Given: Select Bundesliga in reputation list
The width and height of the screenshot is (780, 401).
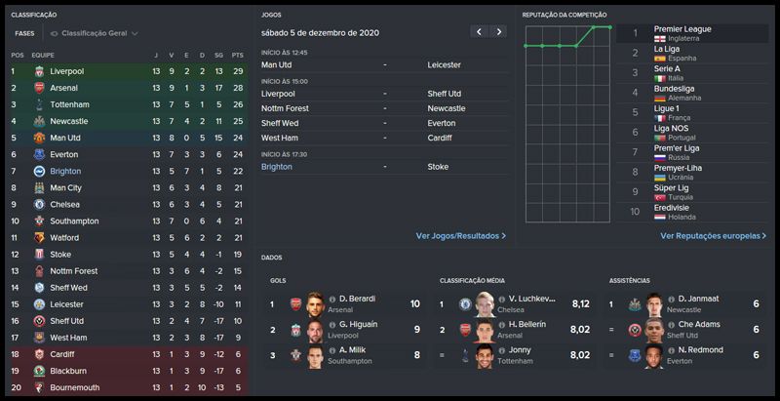Looking at the screenshot, I should click(x=670, y=90).
